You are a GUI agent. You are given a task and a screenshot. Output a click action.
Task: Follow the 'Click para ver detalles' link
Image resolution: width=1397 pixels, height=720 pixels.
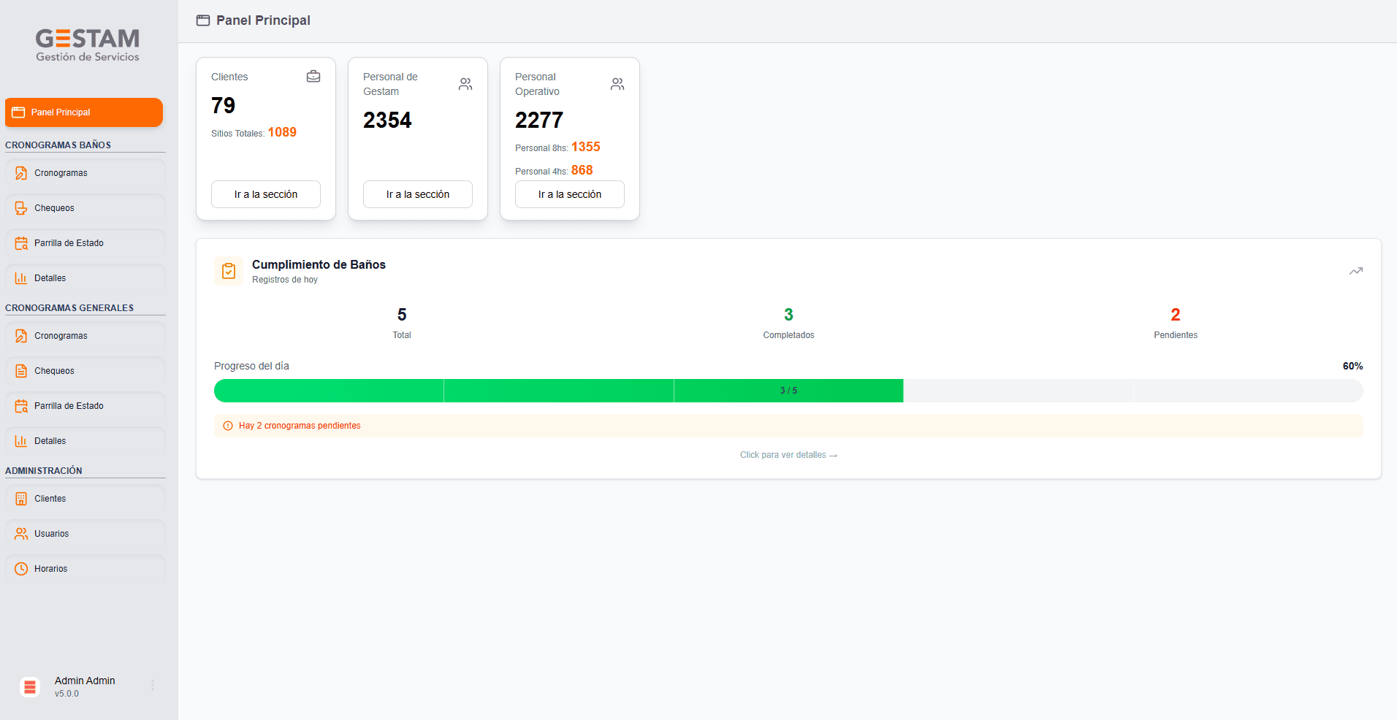(788, 455)
